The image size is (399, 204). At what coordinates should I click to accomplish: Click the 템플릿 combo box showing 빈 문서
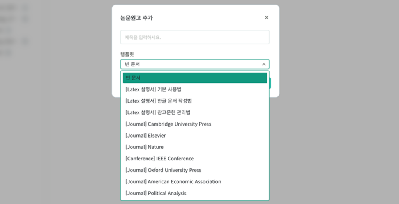click(x=191, y=65)
